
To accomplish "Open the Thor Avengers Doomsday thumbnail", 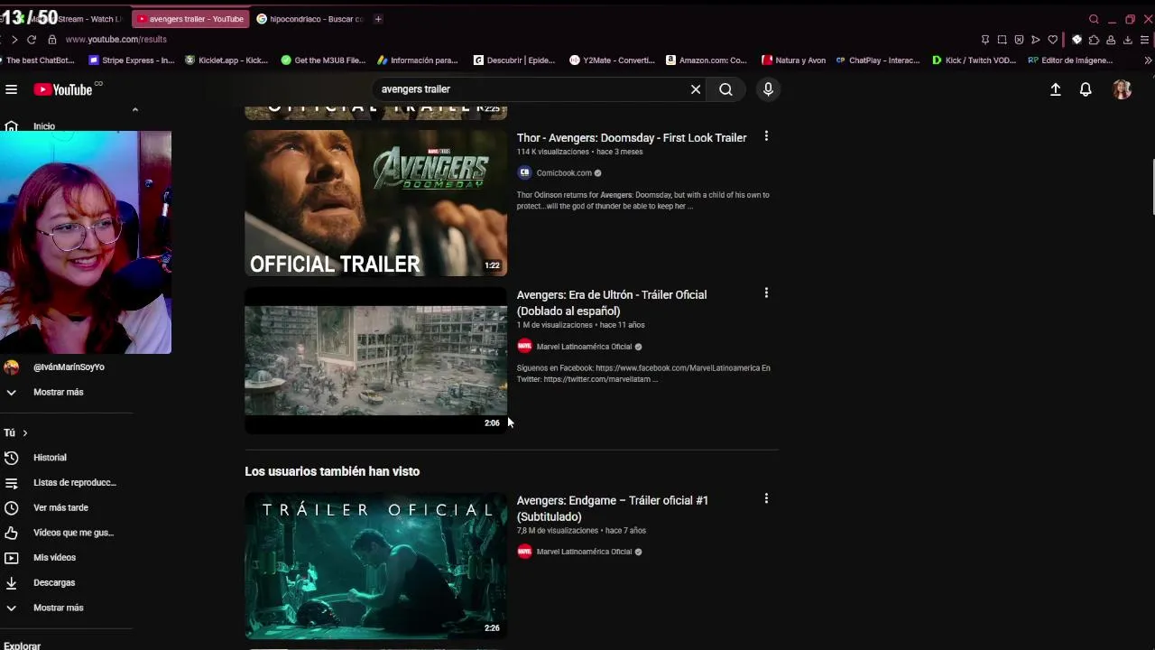I will click(375, 202).
